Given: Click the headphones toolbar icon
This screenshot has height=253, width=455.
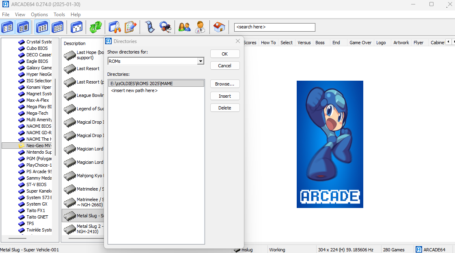Looking at the screenshot, I should (x=165, y=27).
